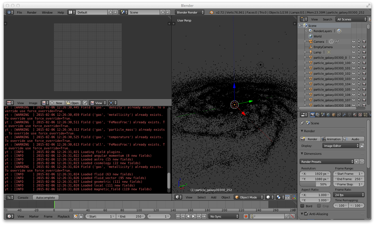Jump to the first frame in timeline
Image resolution: width=375 pixels, height=225 pixels.
coord(178,216)
